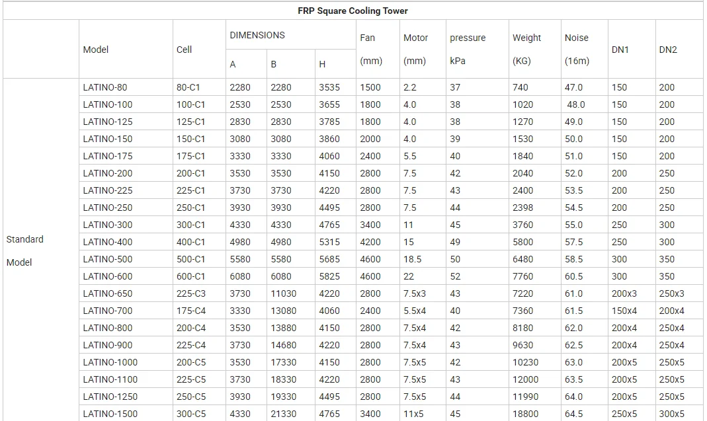Image resolution: width=707 pixels, height=421 pixels.
Task: Click the model name "LATINO-500"
Action: tap(108, 259)
